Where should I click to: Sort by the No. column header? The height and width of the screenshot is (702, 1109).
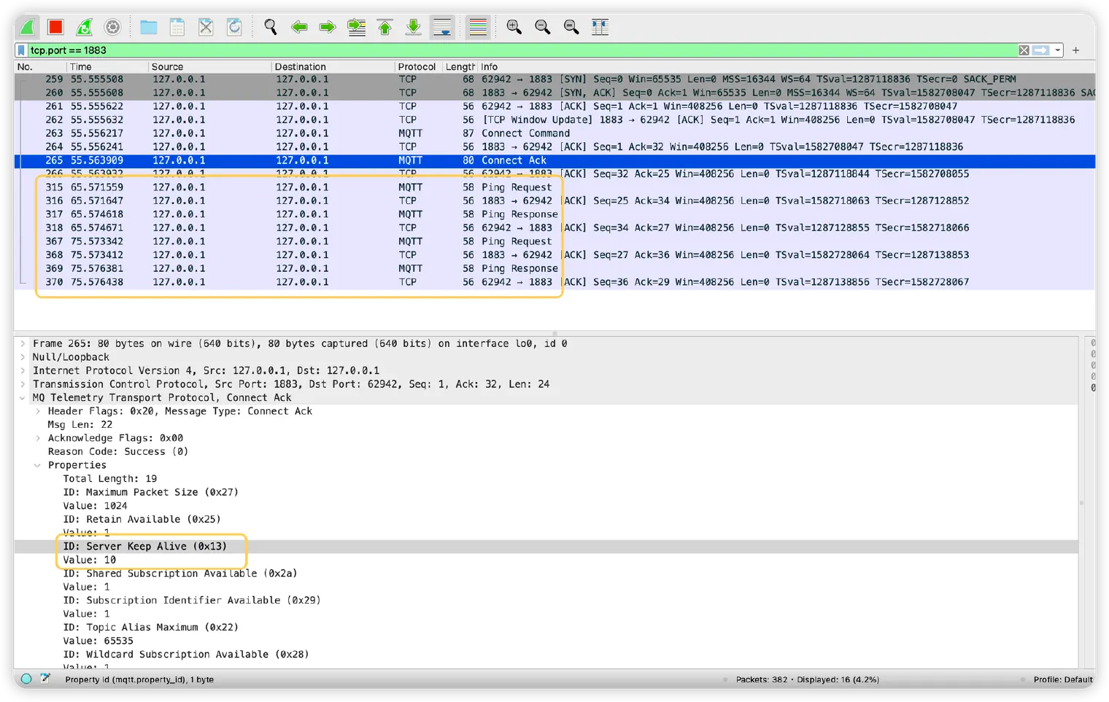click(x=40, y=66)
